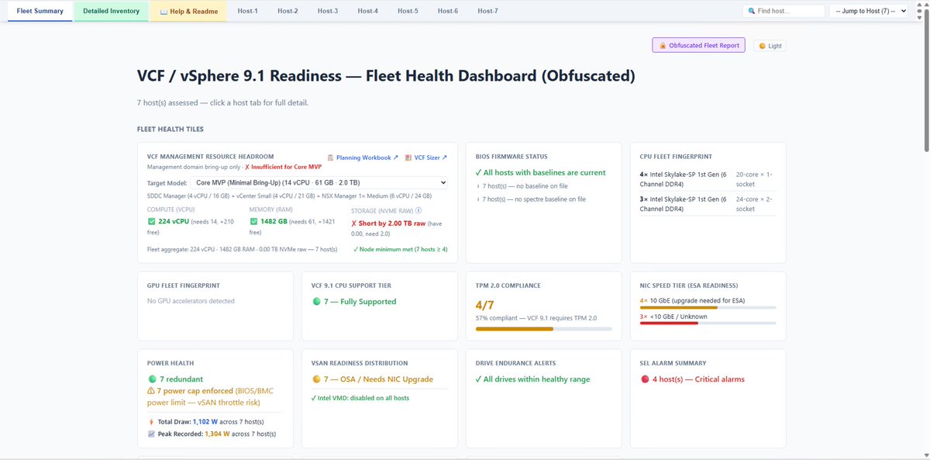Click the Planning Workbook clipboard icon

[x=331, y=157]
